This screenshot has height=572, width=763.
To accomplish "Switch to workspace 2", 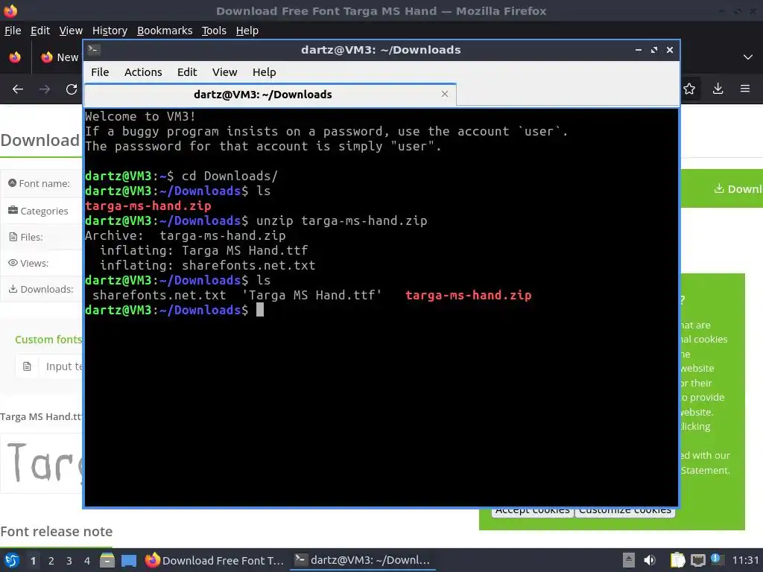I will [x=51, y=561].
